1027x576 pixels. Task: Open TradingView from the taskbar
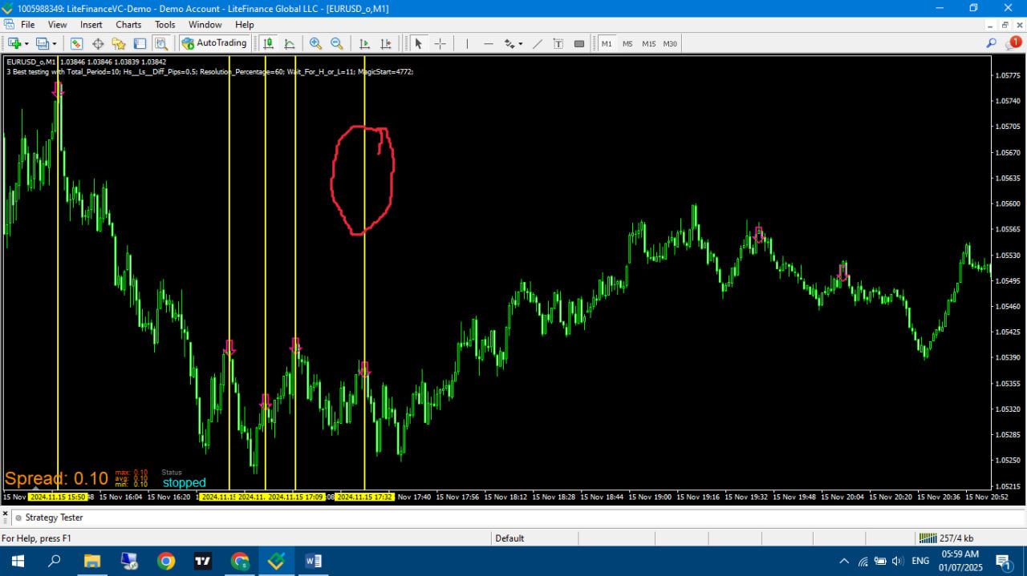(203, 561)
